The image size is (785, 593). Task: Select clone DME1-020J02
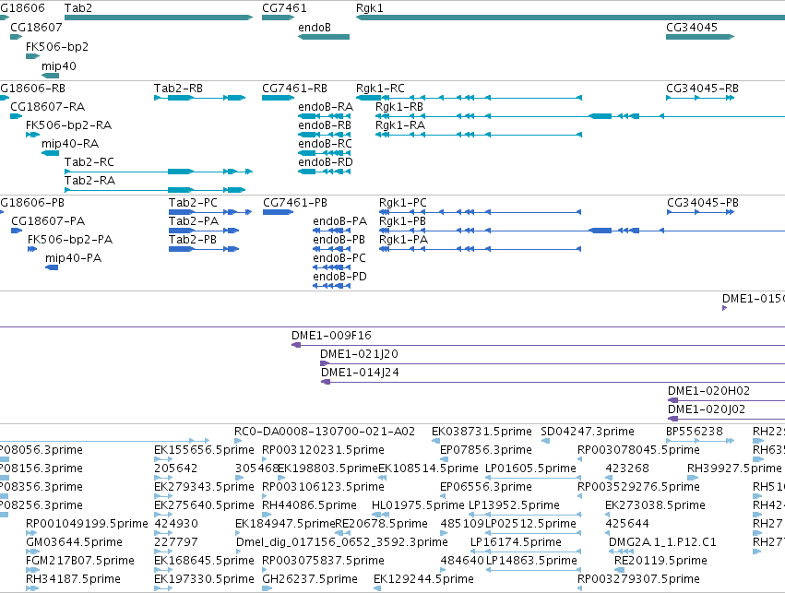point(707,409)
